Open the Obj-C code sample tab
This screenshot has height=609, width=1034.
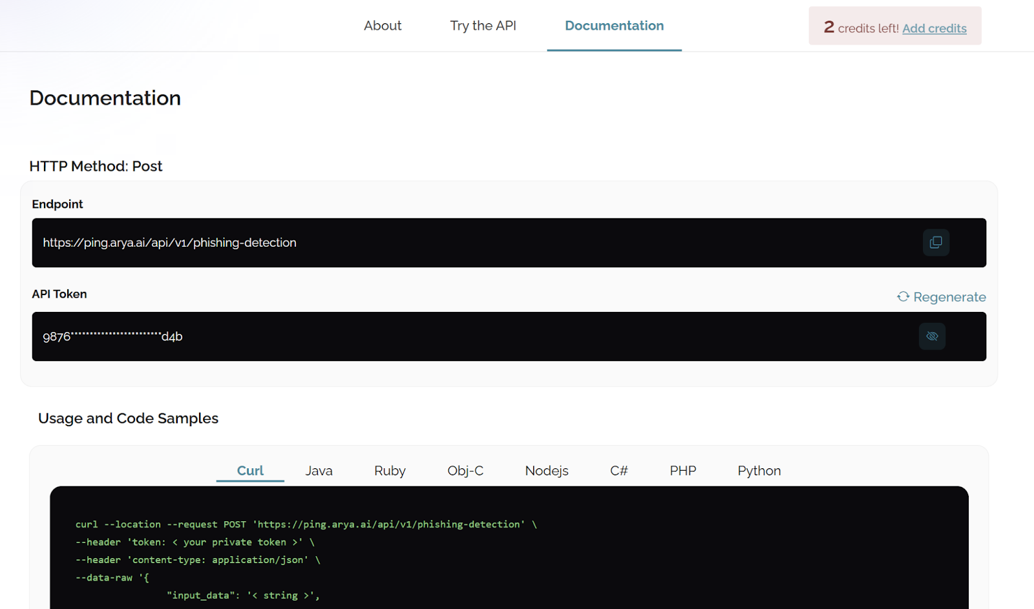coord(465,471)
